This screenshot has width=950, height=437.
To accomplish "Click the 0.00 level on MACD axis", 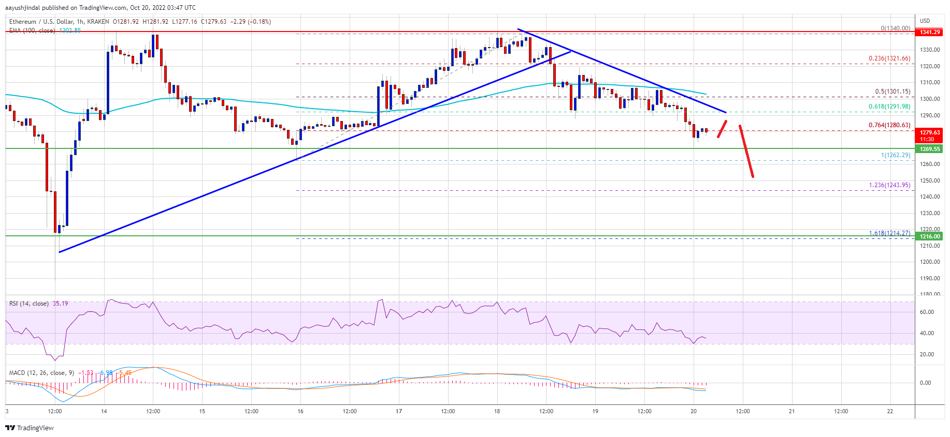I will pos(925,383).
